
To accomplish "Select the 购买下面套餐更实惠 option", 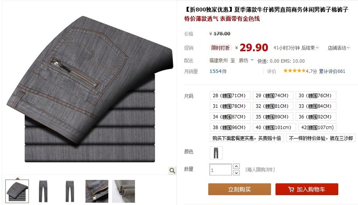I will tap(247, 138).
